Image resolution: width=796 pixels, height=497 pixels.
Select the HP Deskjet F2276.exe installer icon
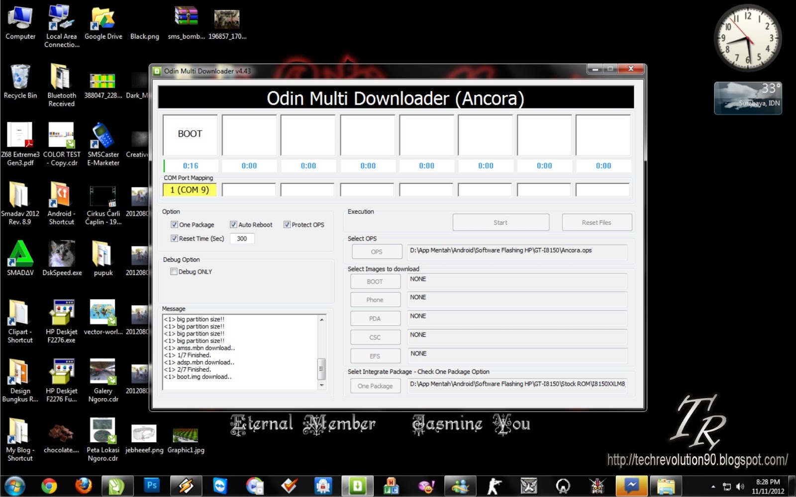tap(62, 322)
